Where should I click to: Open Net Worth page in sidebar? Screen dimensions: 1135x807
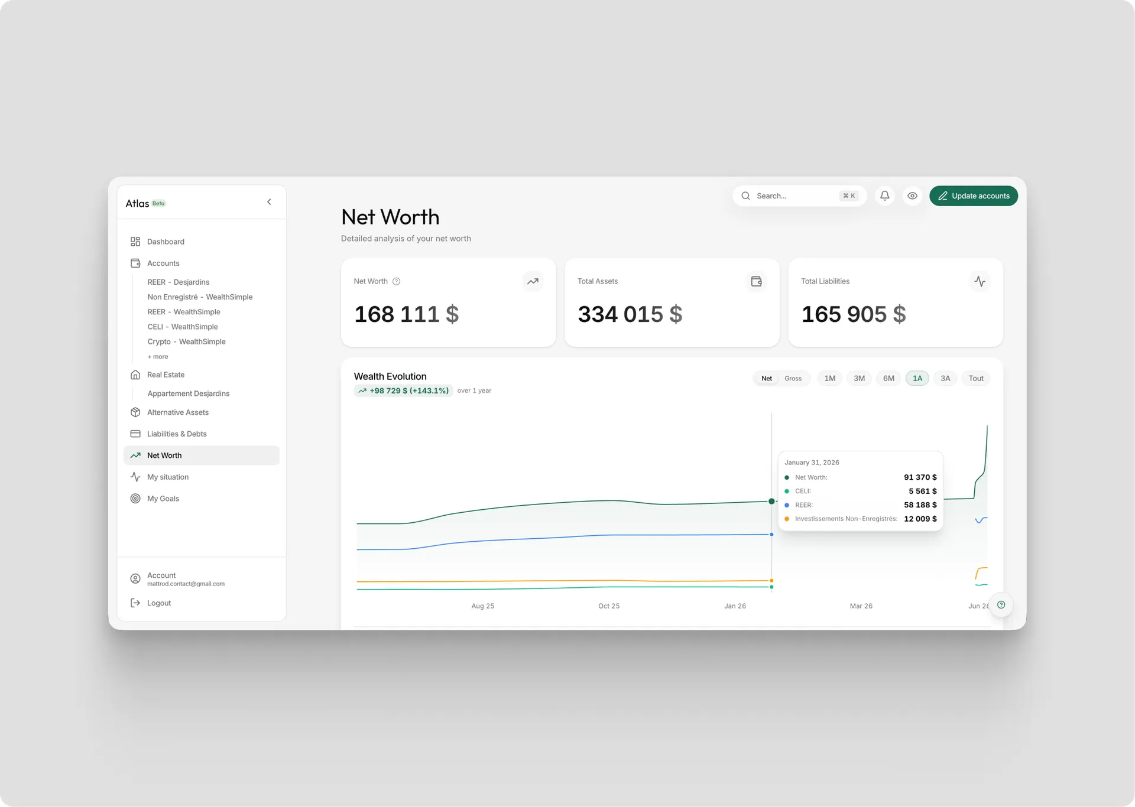click(202, 455)
